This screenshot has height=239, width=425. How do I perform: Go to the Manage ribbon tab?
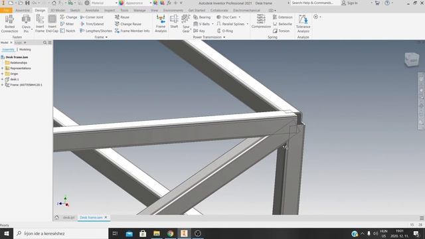[x=139, y=11]
